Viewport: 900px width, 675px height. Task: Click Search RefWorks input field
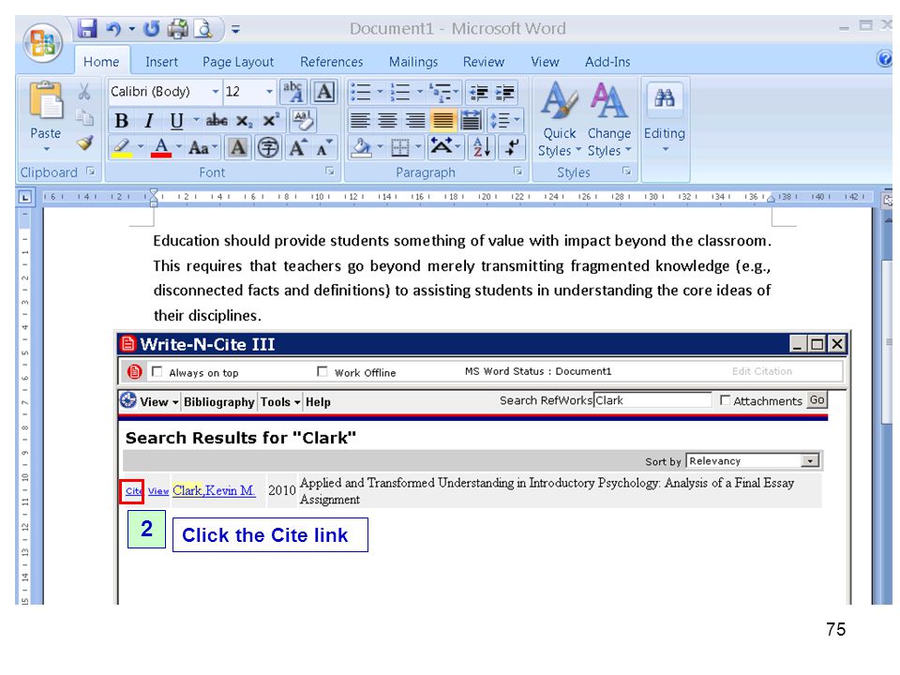click(x=652, y=400)
